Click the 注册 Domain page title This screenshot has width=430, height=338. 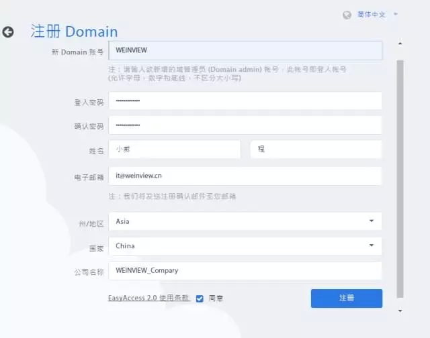click(74, 32)
